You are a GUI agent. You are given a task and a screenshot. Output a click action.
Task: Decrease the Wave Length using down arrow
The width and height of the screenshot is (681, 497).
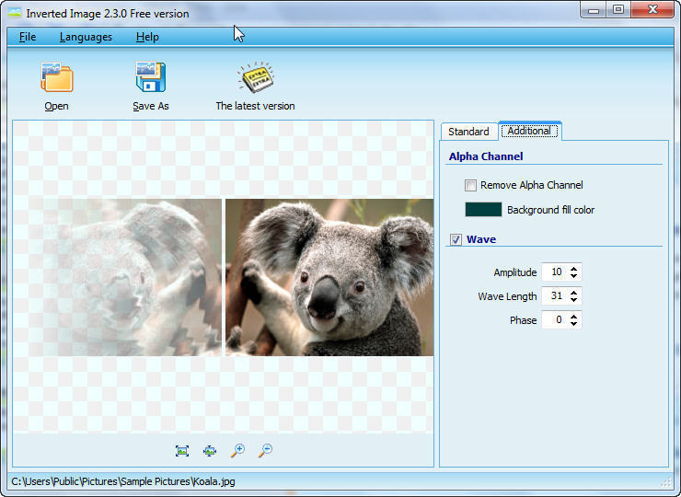coord(574,300)
